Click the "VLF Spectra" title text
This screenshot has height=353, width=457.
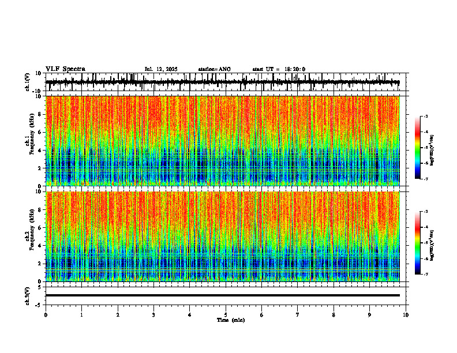pos(65,69)
